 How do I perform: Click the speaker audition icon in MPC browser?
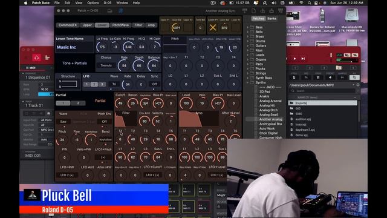pos(330,78)
